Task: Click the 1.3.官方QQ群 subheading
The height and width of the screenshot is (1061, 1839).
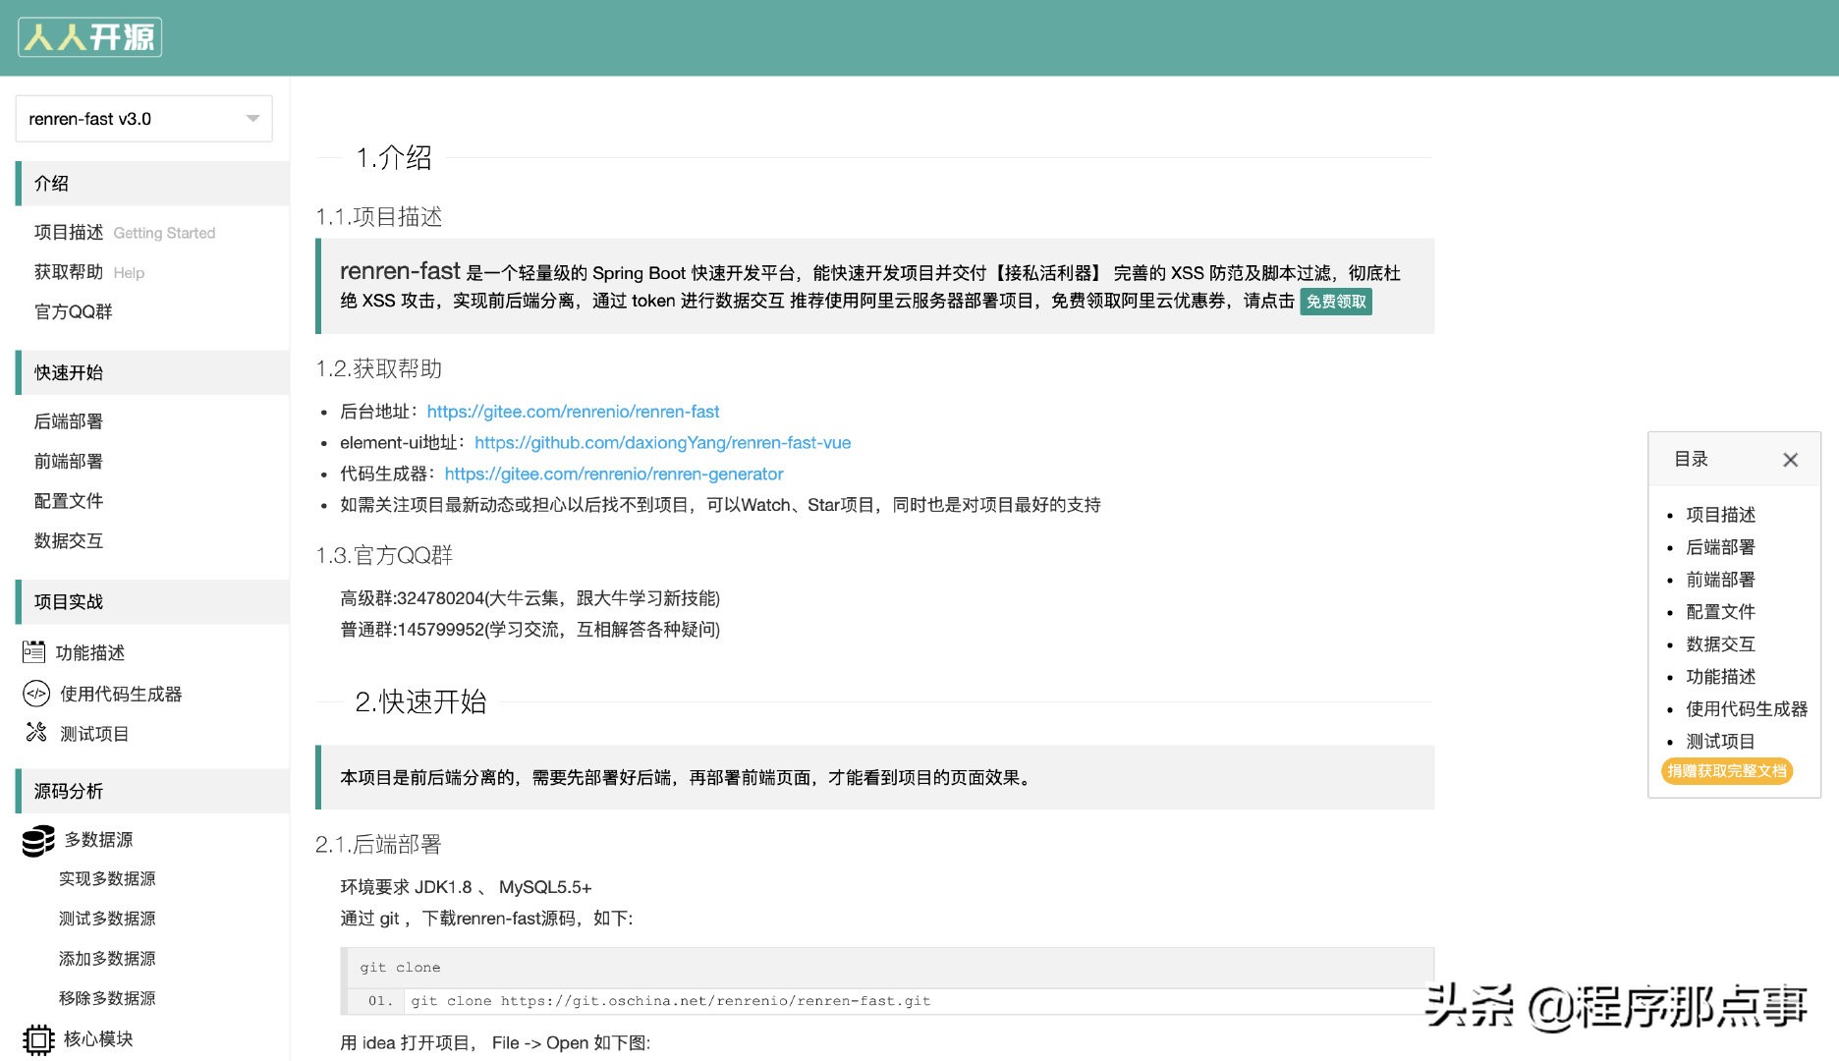Action: pos(384,555)
